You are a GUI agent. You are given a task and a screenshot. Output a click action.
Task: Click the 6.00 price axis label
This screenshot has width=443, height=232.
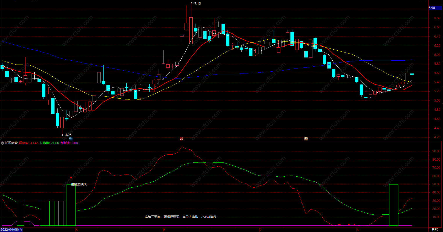[x=437, y=55]
